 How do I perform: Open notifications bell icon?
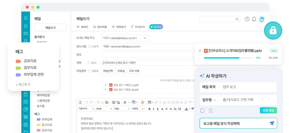point(254,19)
